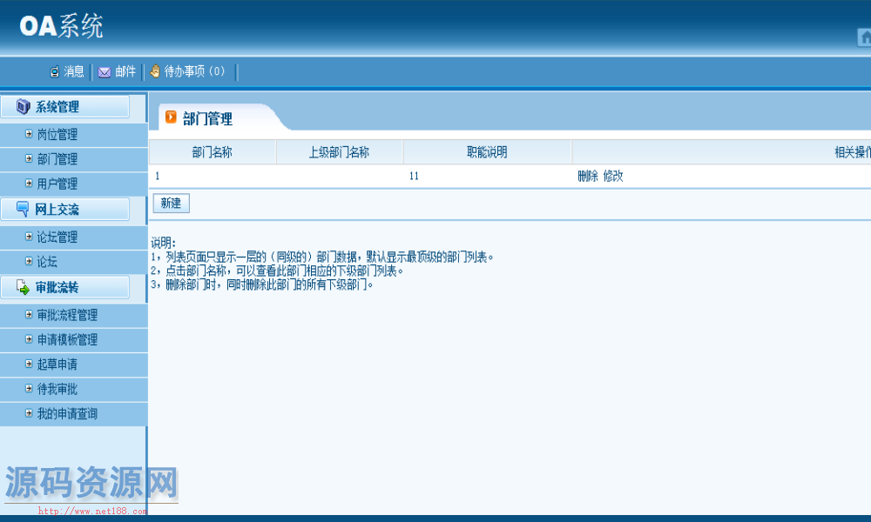Click the 职能说明 value 11 cell
The width and height of the screenshot is (871, 522).
(414, 177)
